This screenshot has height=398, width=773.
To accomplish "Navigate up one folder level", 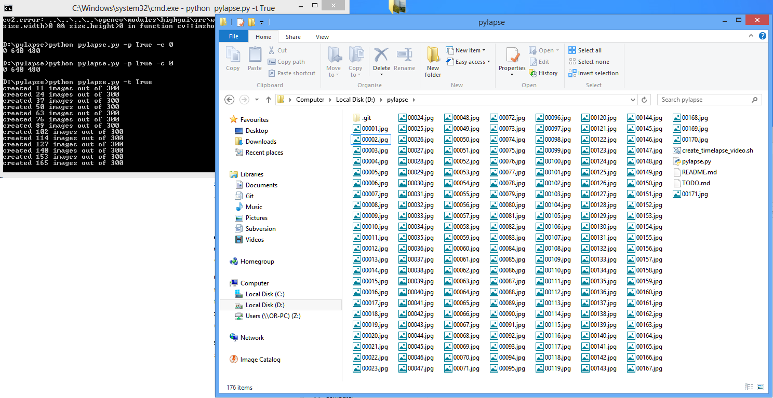I will click(x=269, y=99).
